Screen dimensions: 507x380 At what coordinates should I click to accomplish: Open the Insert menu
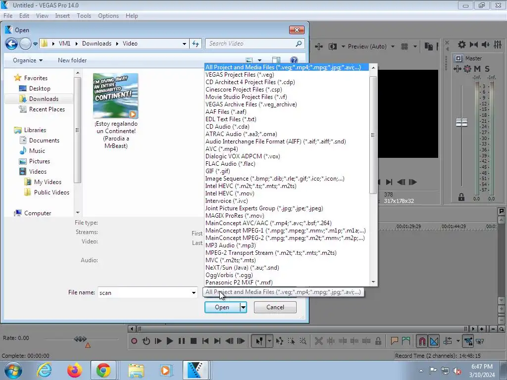[x=62, y=15]
